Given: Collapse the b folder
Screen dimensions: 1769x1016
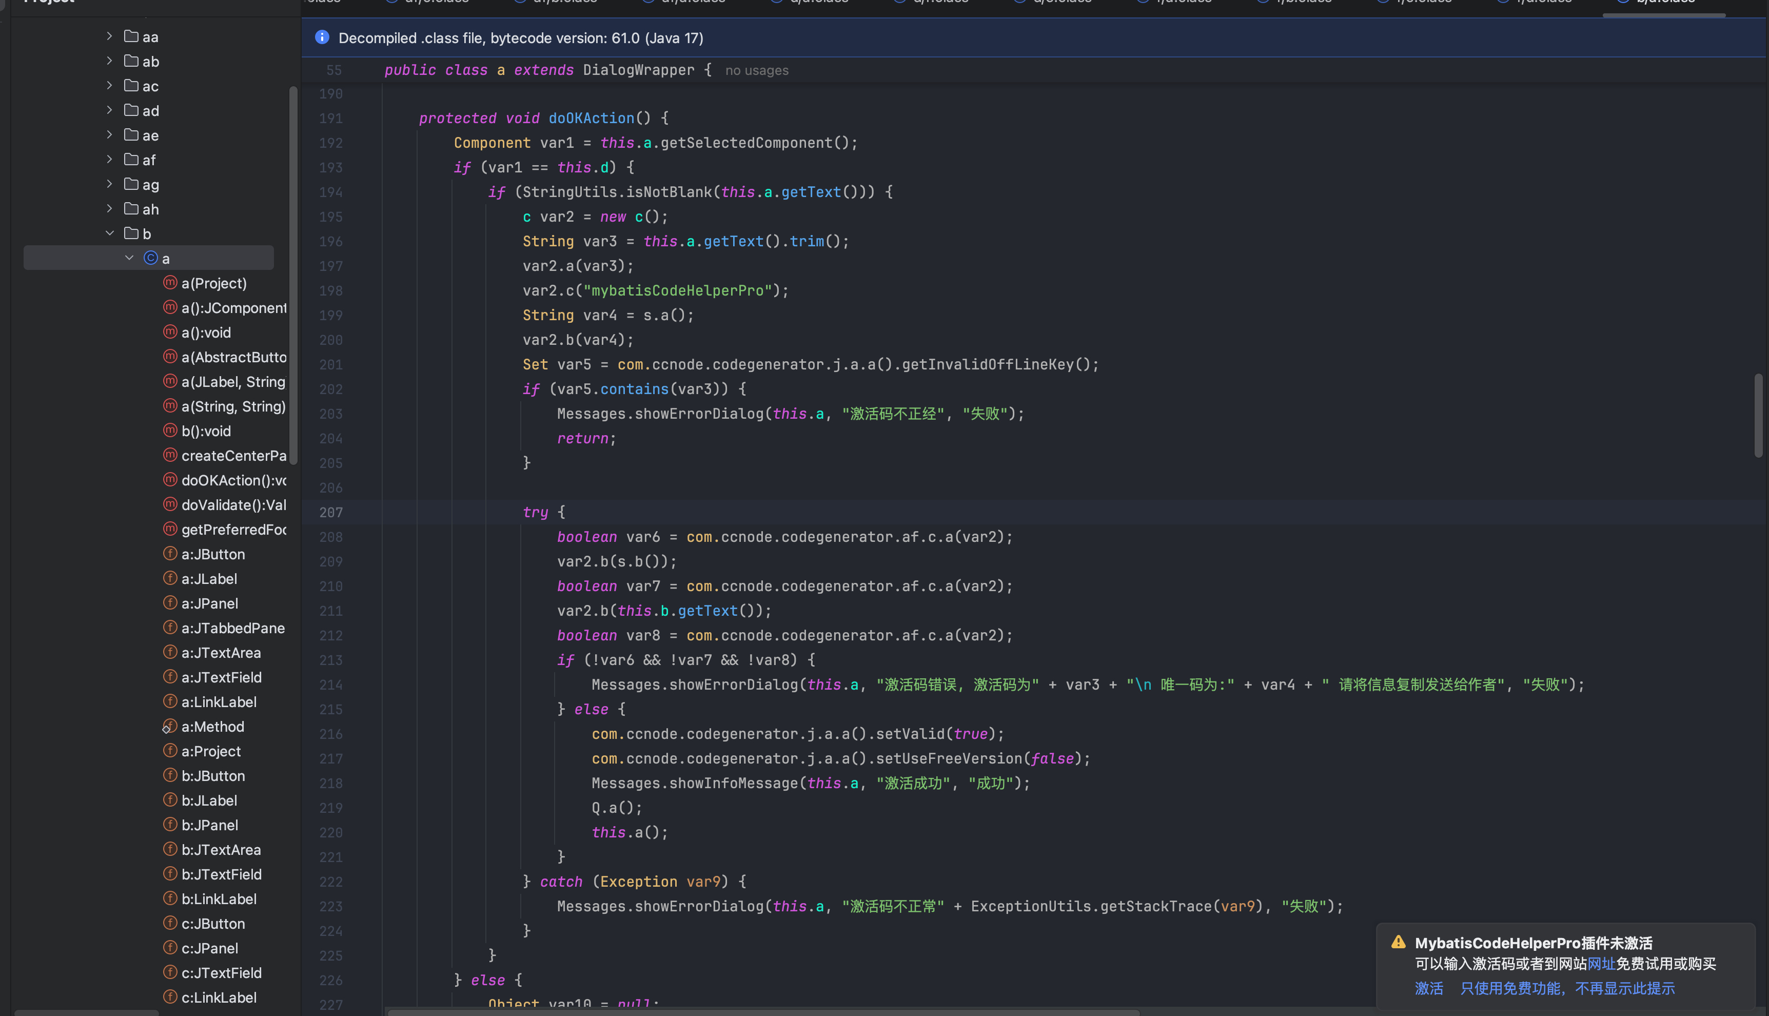Looking at the screenshot, I should tap(109, 233).
